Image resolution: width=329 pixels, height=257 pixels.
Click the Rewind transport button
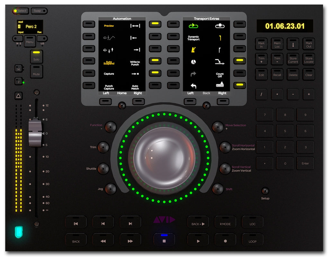point(103,239)
